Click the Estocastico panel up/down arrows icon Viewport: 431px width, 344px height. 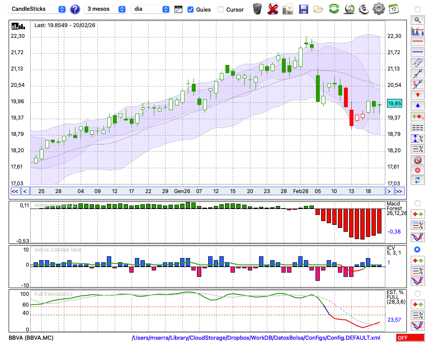[x=418, y=304]
